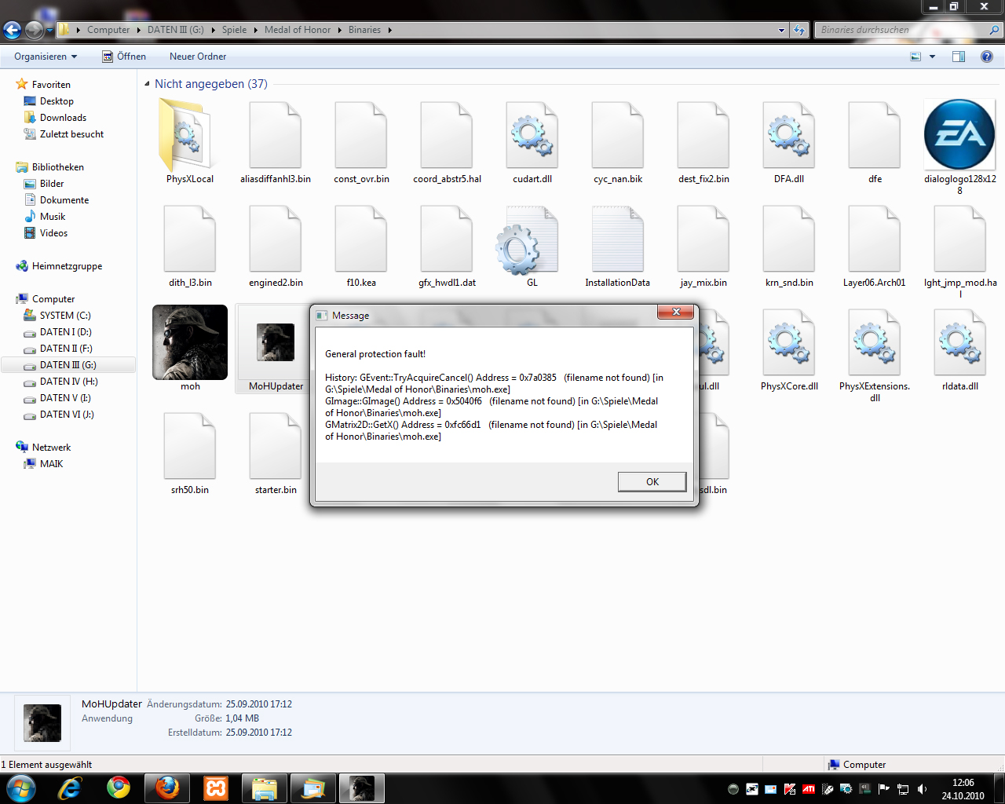Select the lght_jmp_mod.hal file

click(x=959, y=251)
